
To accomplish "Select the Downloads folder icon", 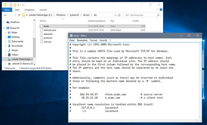I will point(9,46).
